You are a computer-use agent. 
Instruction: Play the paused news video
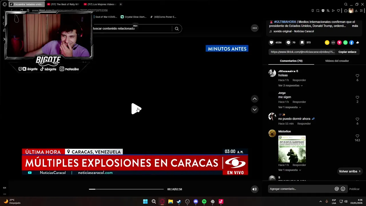coord(136,109)
